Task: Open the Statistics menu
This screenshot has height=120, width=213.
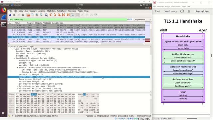Action: pyautogui.click(x=51, y=11)
